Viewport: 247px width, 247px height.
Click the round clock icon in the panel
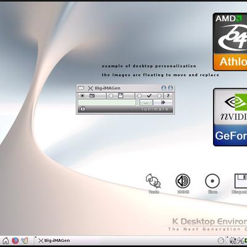click(221, 240)
